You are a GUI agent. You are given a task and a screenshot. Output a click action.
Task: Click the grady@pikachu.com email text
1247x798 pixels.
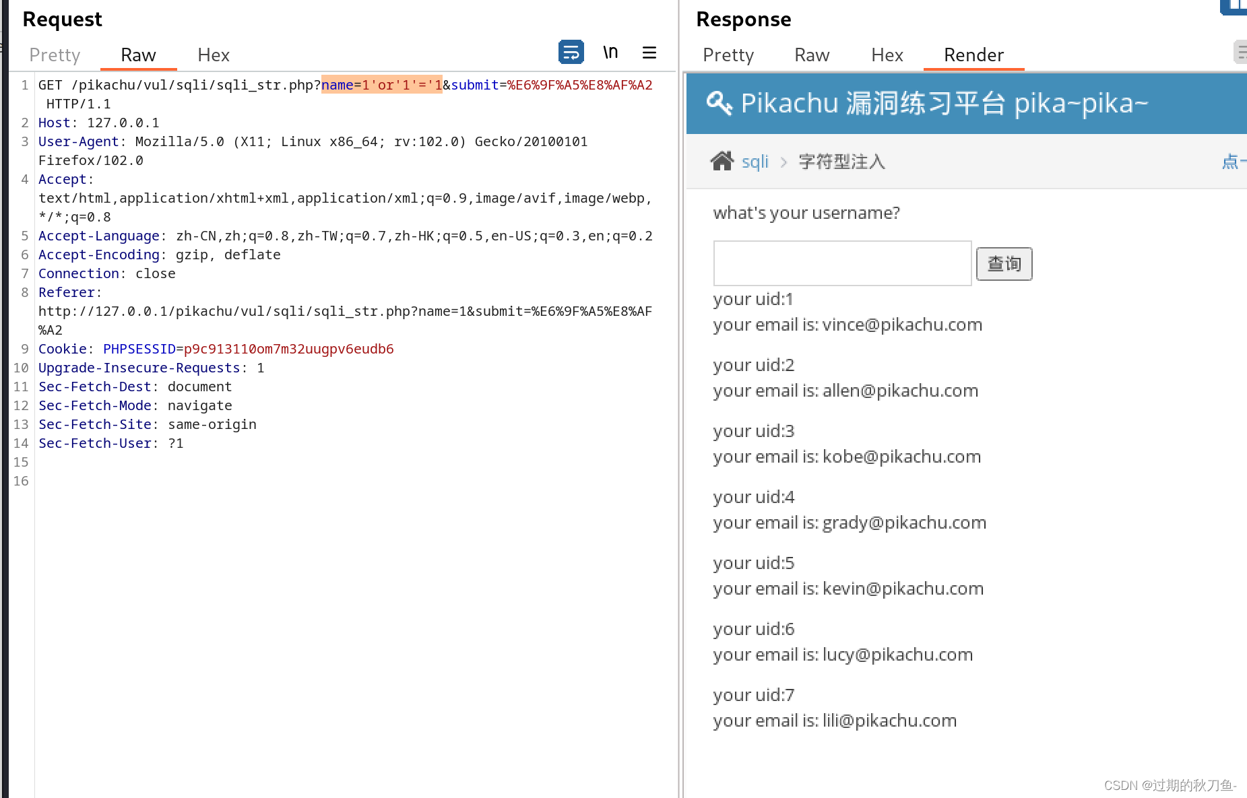(904, 523)
